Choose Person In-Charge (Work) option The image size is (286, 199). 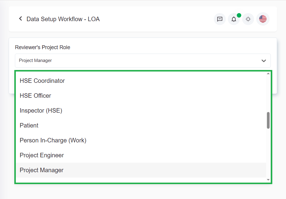tap(53, 140)
